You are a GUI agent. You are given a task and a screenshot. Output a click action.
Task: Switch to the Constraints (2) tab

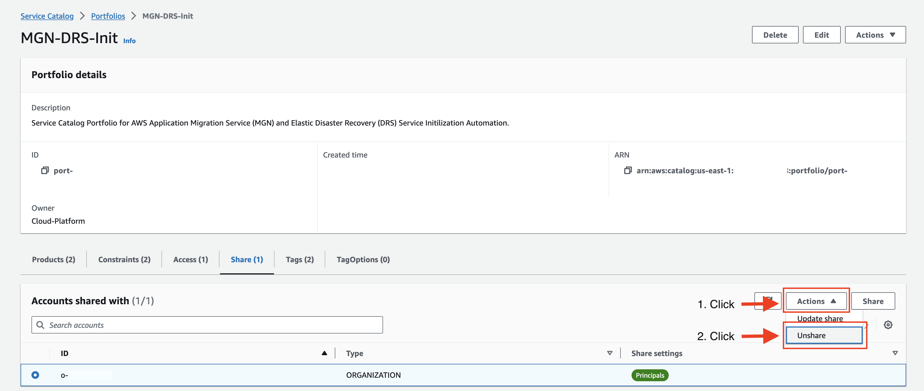pos(124,259)
